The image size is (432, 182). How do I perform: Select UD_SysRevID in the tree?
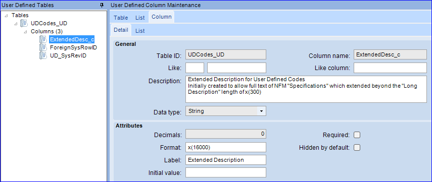click(x=69, y=55)
